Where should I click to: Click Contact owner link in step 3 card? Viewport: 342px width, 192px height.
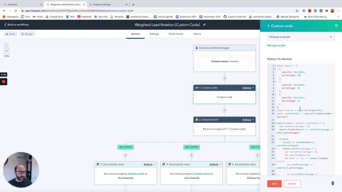[x=136, y=174]
